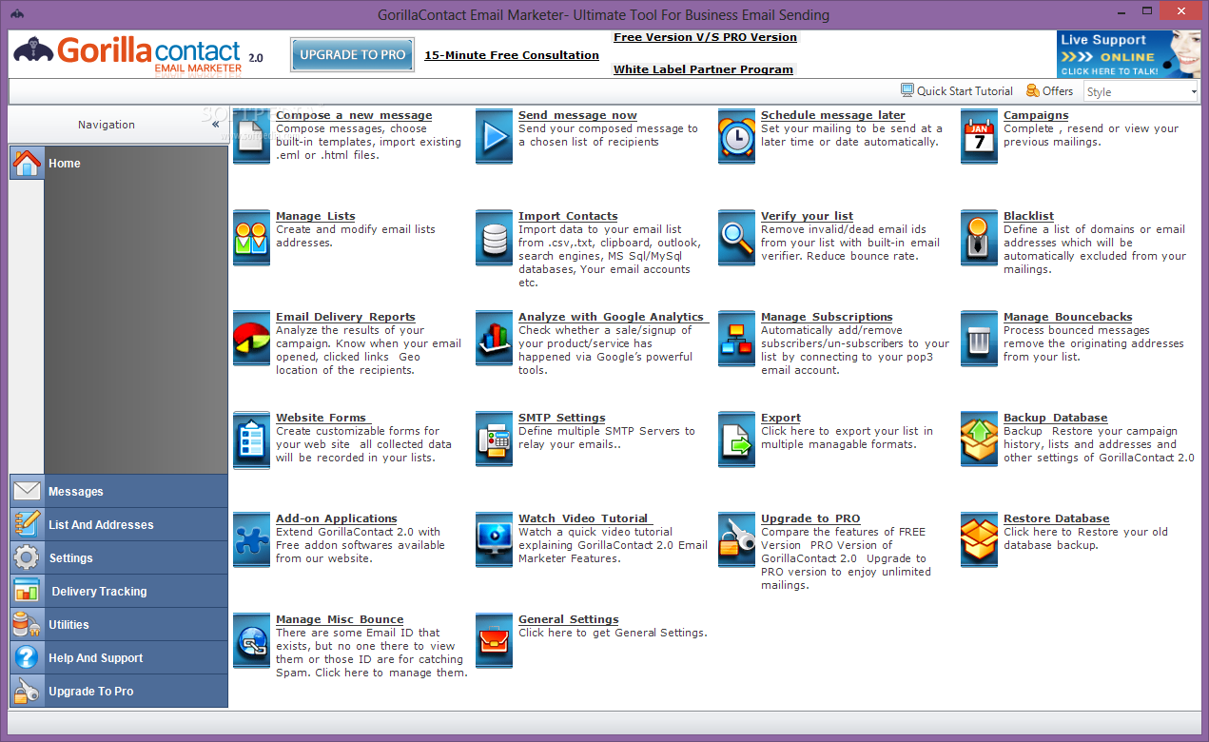The image size is (1209, 742).
Task: Click the Schedule message later alarm clock icon
Action: tap(737, 137)
